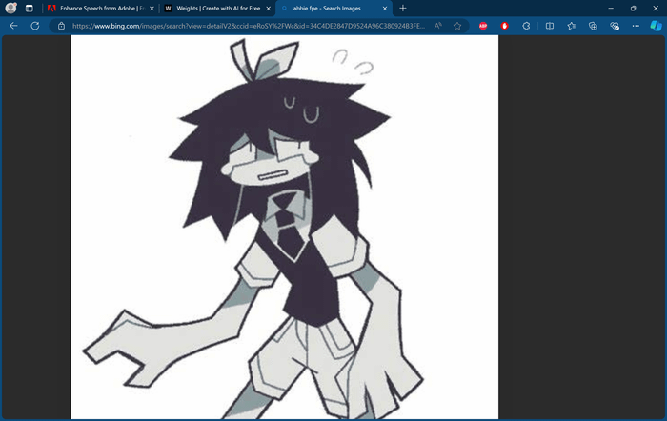This screenshot has width=667, height=421.
Task: View site information lock icon
Action: 61,26
